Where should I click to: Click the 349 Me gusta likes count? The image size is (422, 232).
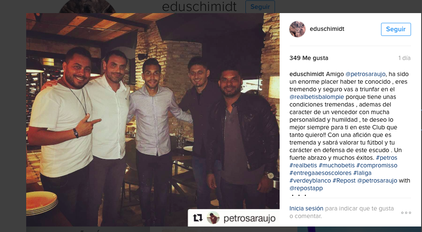(309, 58)
